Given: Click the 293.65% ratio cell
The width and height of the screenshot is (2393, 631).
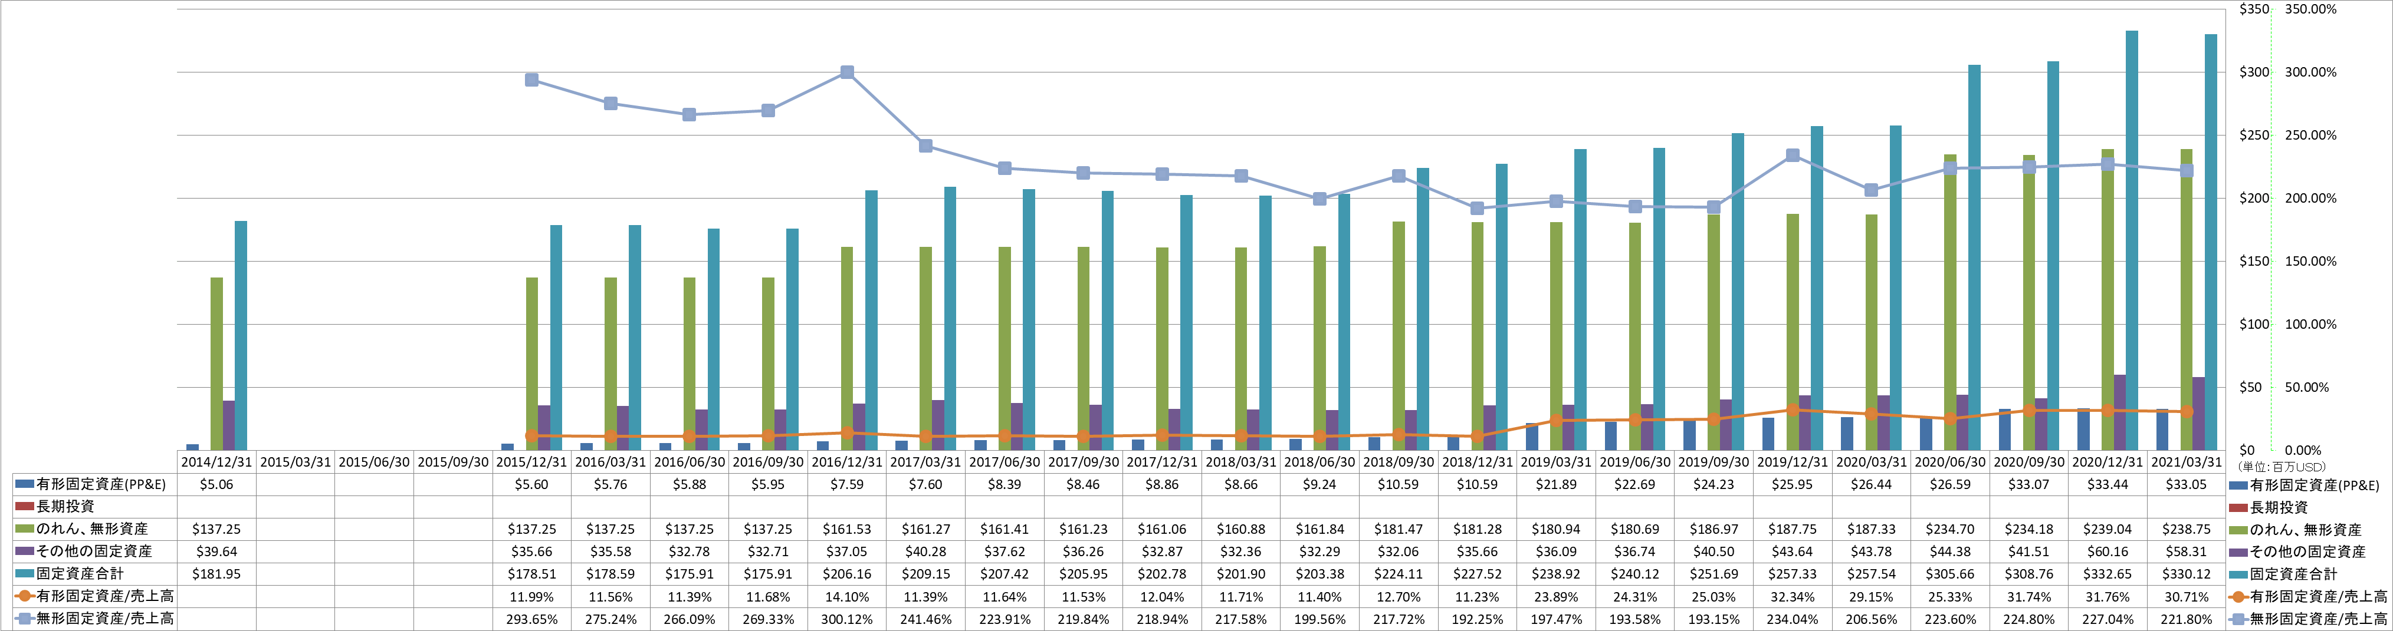Looking at the screenshot, I should (531, 619).
